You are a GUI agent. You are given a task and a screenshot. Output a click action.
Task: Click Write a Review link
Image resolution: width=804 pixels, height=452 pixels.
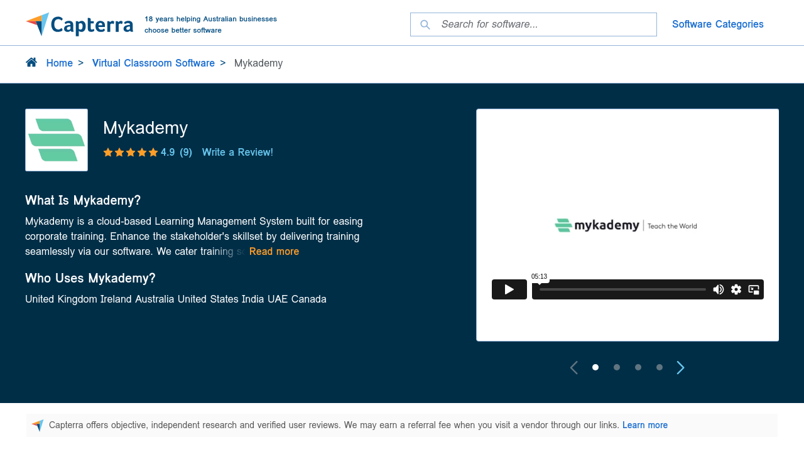[x=237, y=152]
